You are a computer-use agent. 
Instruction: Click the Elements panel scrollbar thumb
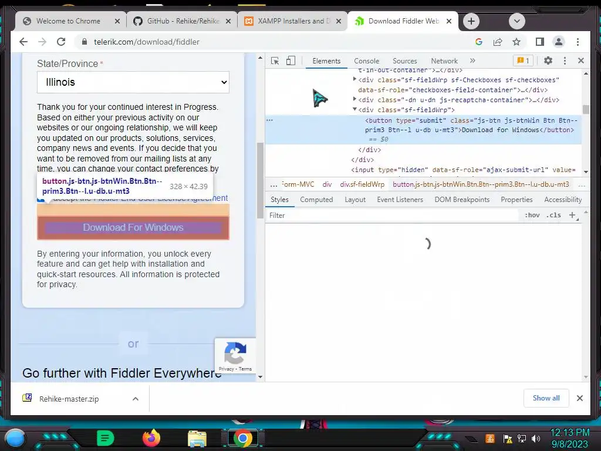586,109
